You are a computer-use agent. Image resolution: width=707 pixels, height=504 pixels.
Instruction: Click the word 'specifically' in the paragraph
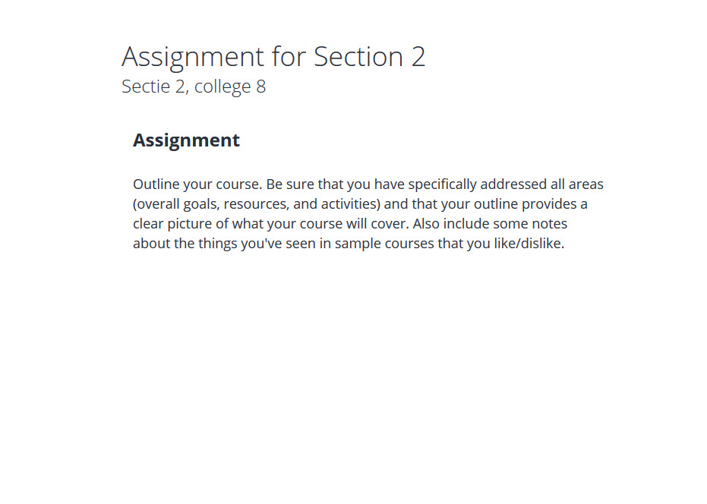(442, 185)
